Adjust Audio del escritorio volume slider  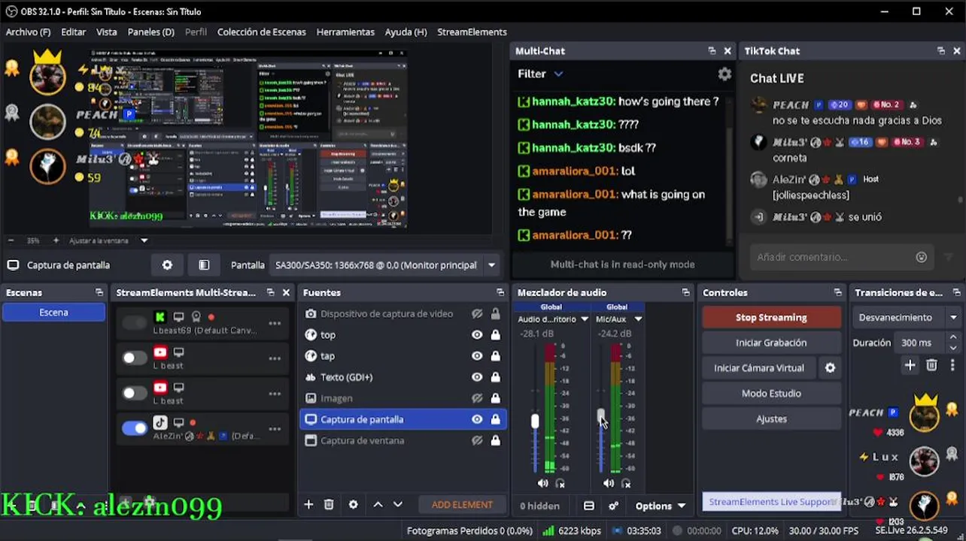coord(535,421)
